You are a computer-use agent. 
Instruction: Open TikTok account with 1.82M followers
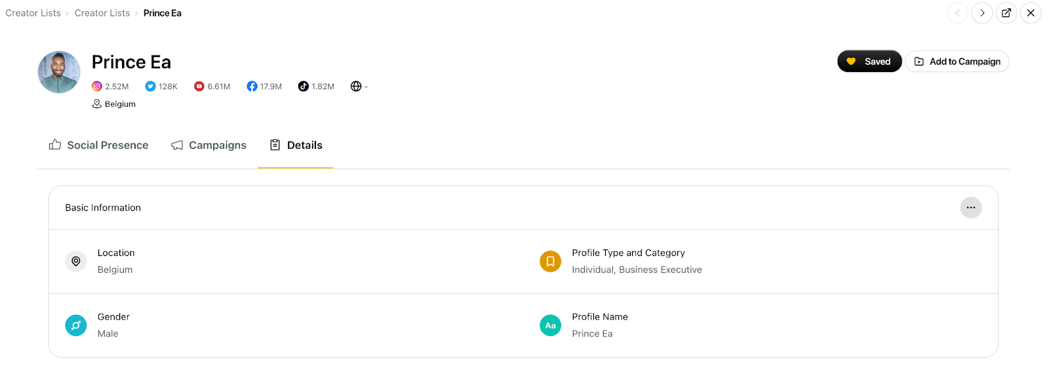[316, 86]
